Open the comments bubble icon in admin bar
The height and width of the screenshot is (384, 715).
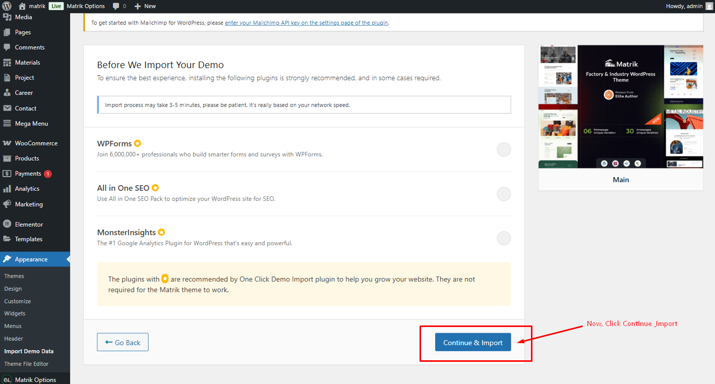[116, 6]
